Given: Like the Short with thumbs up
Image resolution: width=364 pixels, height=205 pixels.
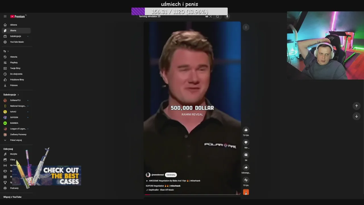Looking at the screenshot, I should click(x=246, y=130).
